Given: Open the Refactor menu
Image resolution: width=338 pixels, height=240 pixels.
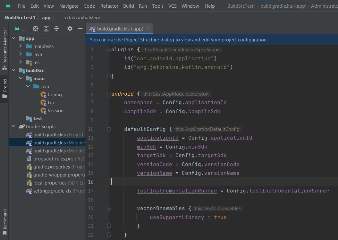Looking at the screenshot, I should click(x=109, y=6).
